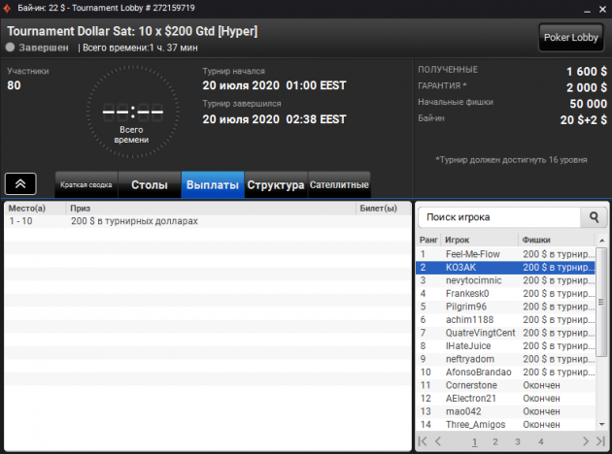Go to first page of player list

(x=423, y=441)
